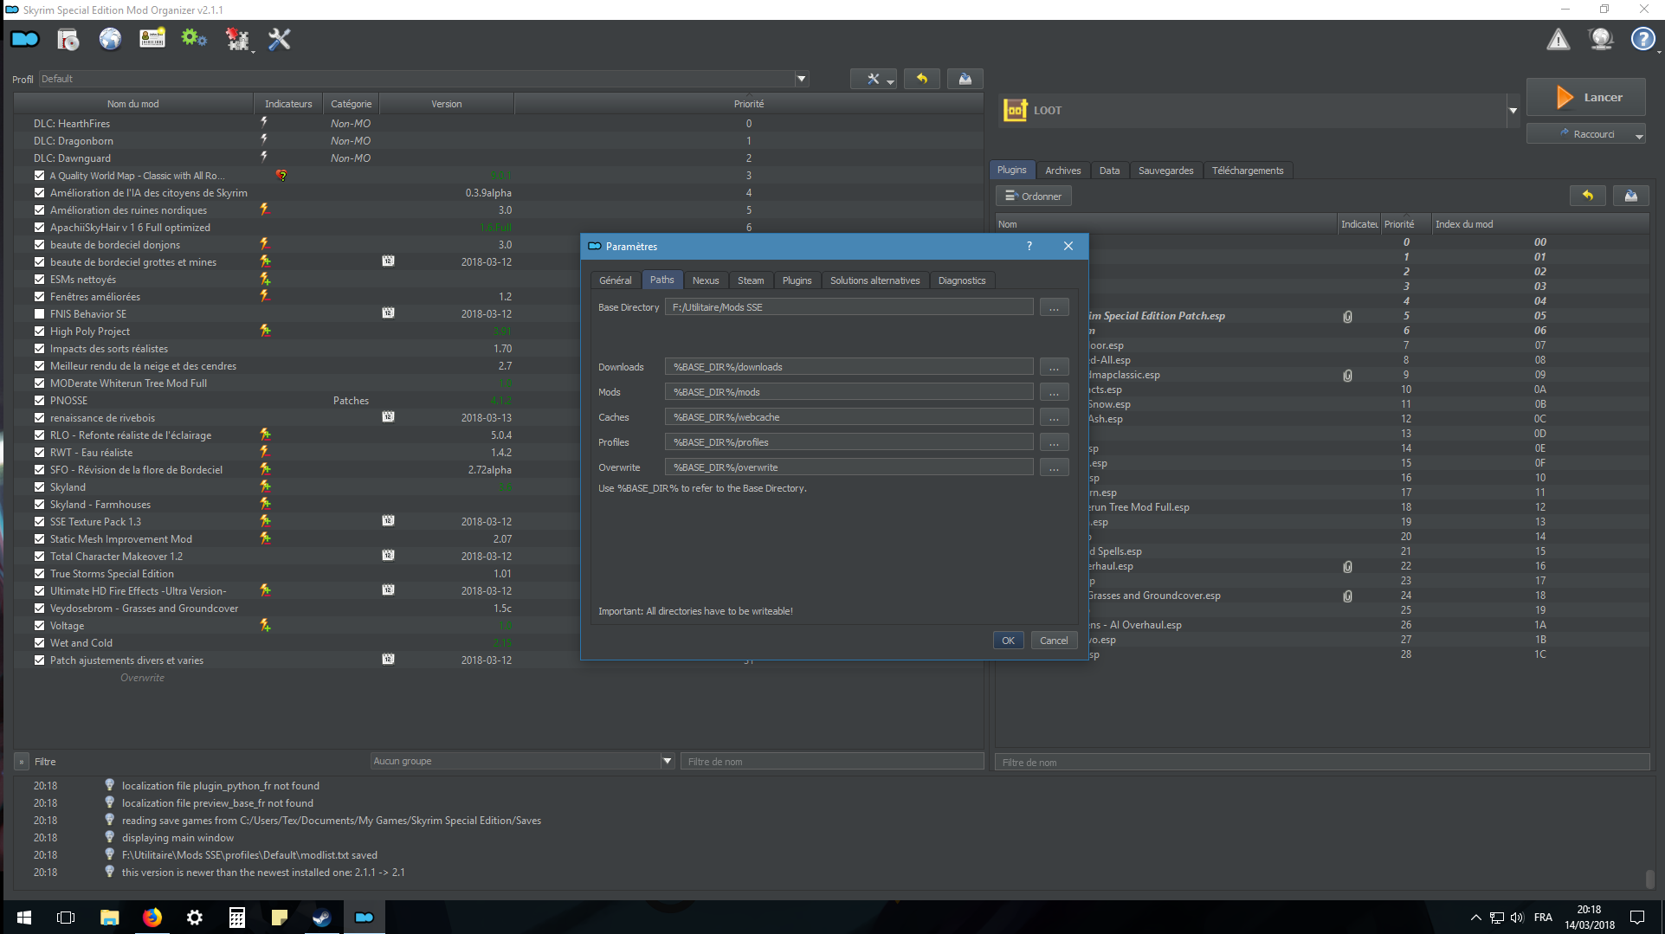1665x934 pixels.
Task: Uncheck Static Mesh Improvement Mod
Action: 40,538
